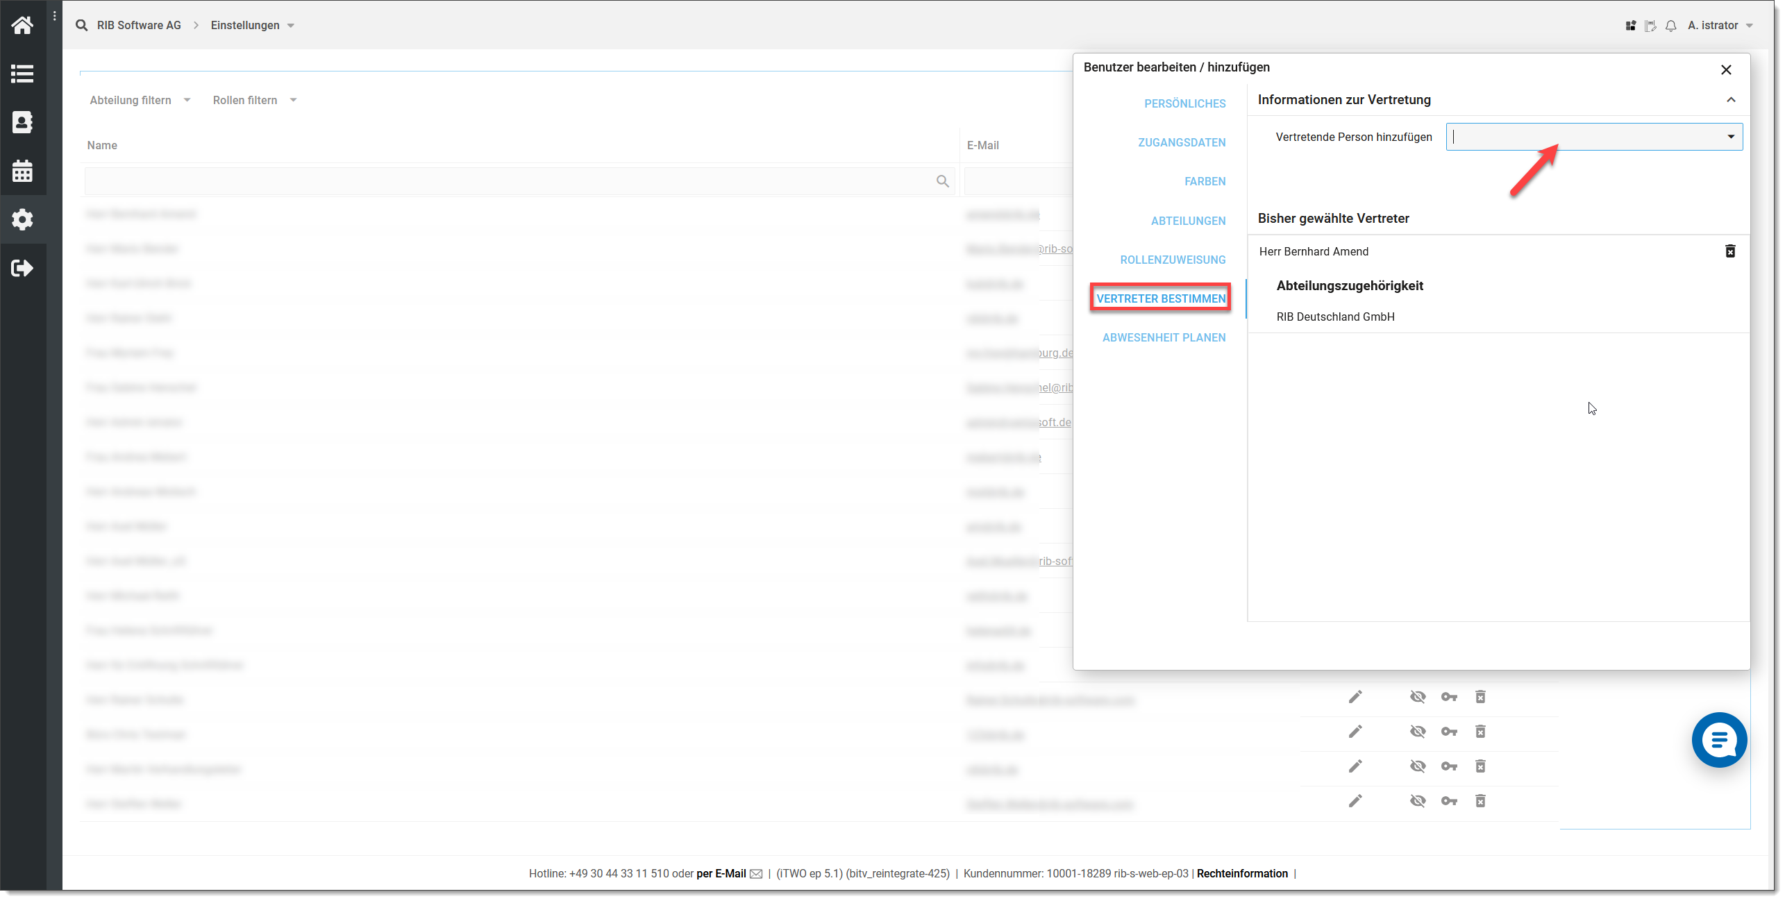Delete the last user row with the trash icon

point(1480,801)
